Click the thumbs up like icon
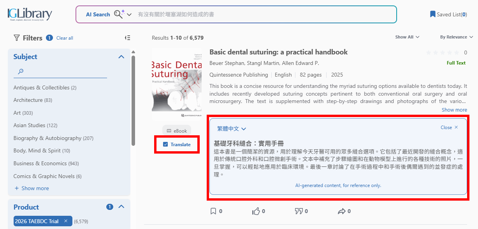Viewport: 478px width, 229px height. [256, 211]
